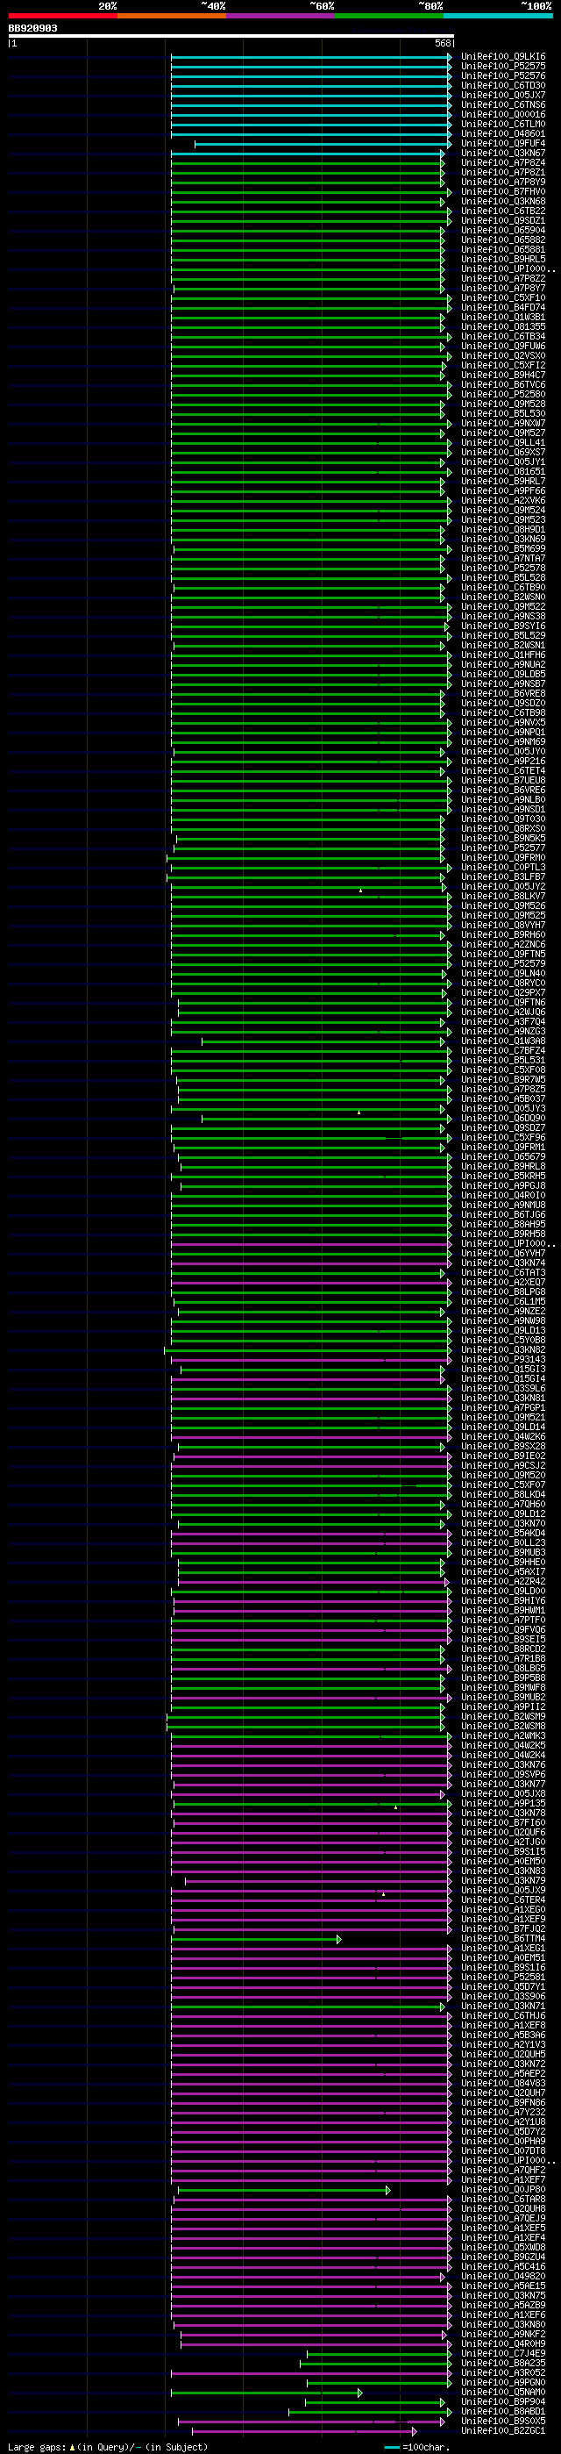Screen dimensions: 561x2454
Task: Click the green alignment bar for UniRef100_C7J4E9
Action: coord(379,2353)
